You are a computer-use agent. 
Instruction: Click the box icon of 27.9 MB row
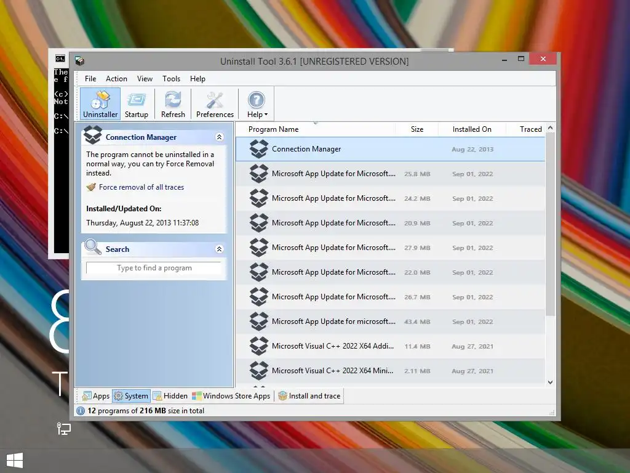point(259,248)
